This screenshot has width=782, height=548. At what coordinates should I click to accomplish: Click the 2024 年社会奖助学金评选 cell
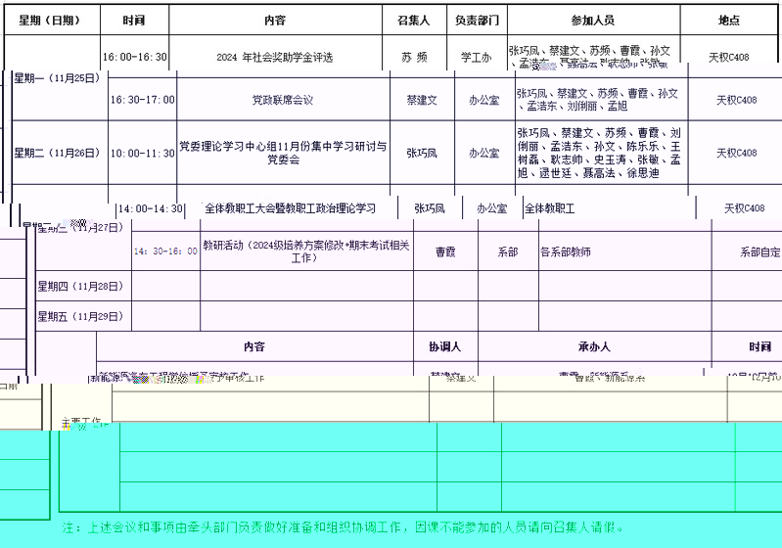tap(276, 57)
